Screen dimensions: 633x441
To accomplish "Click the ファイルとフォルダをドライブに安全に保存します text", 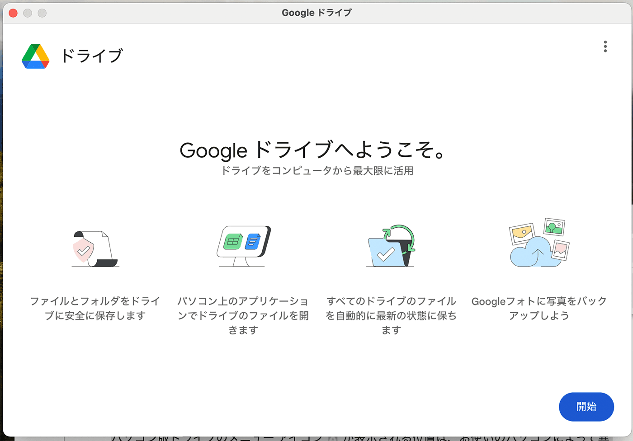I will coord(95,308).
